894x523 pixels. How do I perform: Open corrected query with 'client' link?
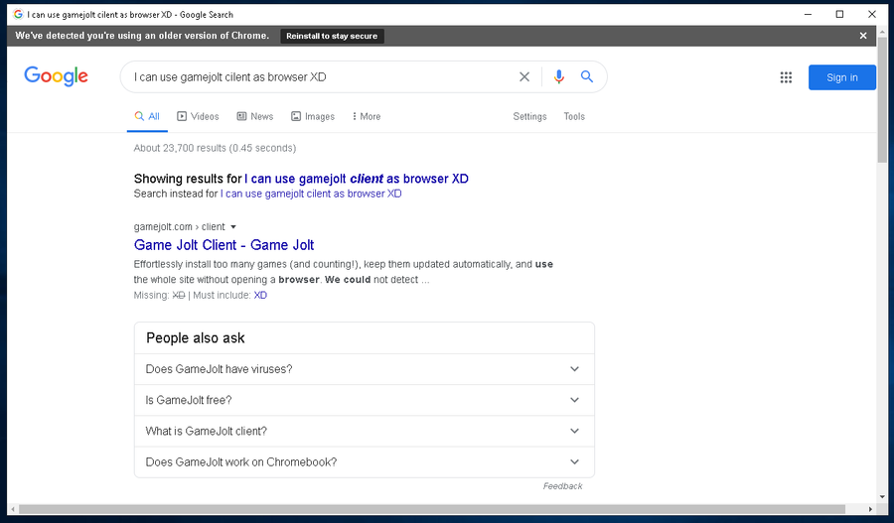click(x=357, y=179)
